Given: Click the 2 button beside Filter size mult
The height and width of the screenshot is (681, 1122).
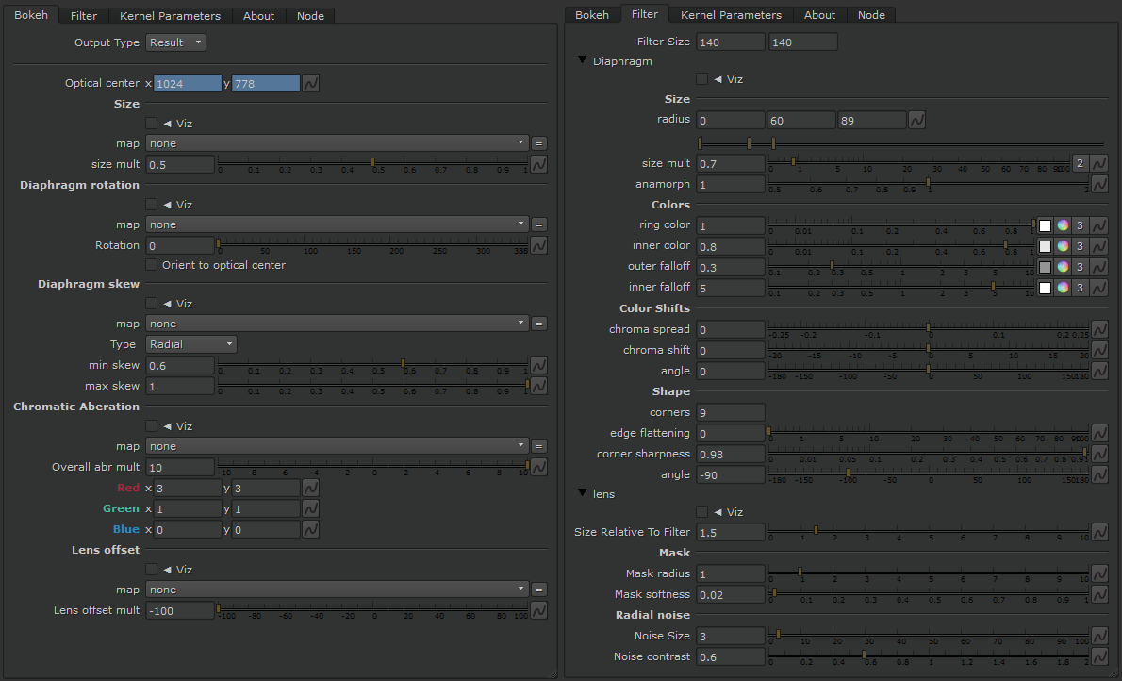Looking at the screenshot, I should pyautogui.click(x=1081, y=163).
